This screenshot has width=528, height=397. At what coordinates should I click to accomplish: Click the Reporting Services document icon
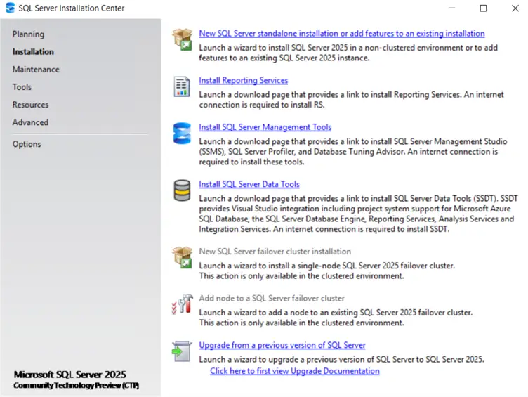click(182, 86)
